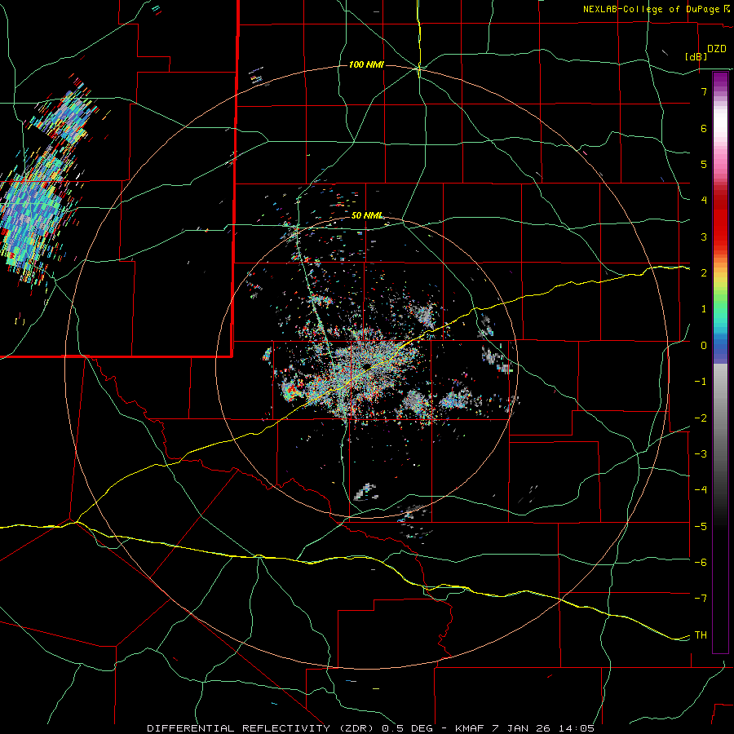Viewport: 734px width, 734px height.
Task: Click the small gray echo south of the radar
Action: [366, 492]
